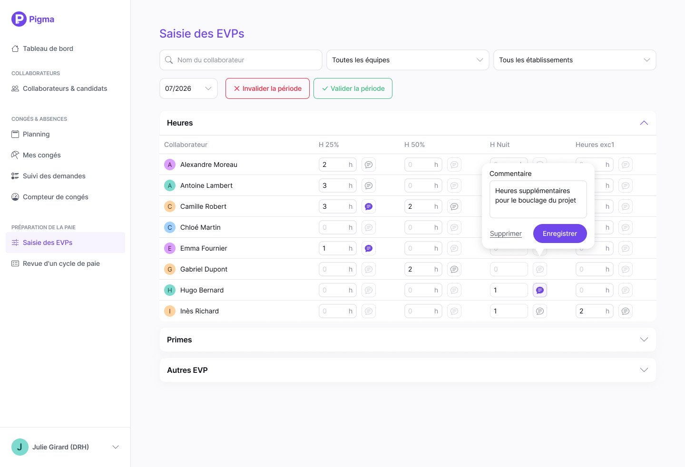Click Supprimer link in comment popup
The height and width of the screenshot is (467, 685).
pos(506,233)
